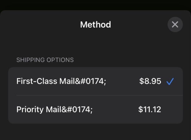This screenshot has height=140, width=191.
Task: Tap the $11.12 shipping price
Action: [x=150, y=109]
